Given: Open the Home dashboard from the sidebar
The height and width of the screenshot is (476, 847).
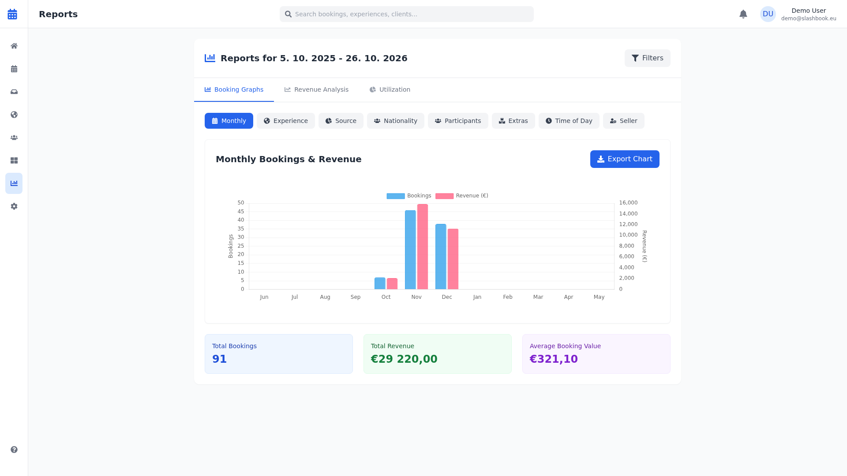Looking at the screenshot, I should (14, 46).
